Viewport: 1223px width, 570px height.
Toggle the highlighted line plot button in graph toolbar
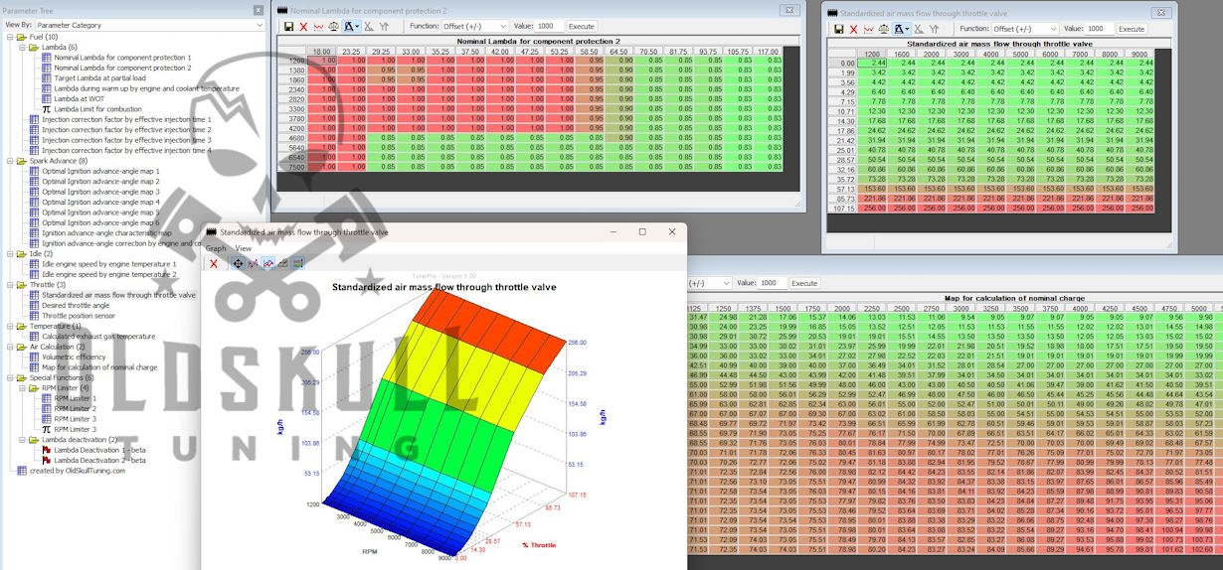click(x=268, y=263)
